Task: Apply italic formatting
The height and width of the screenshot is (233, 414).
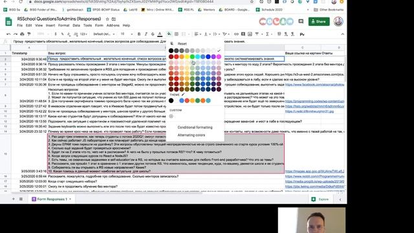Action: tap(146, 34)
